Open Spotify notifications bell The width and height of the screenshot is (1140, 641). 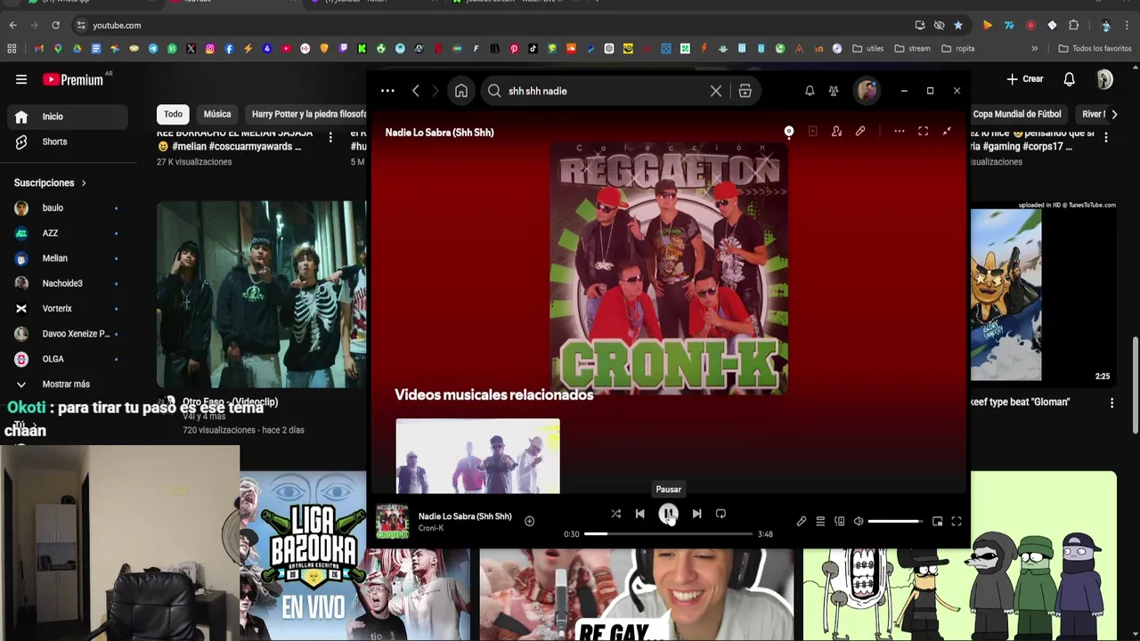810,91
